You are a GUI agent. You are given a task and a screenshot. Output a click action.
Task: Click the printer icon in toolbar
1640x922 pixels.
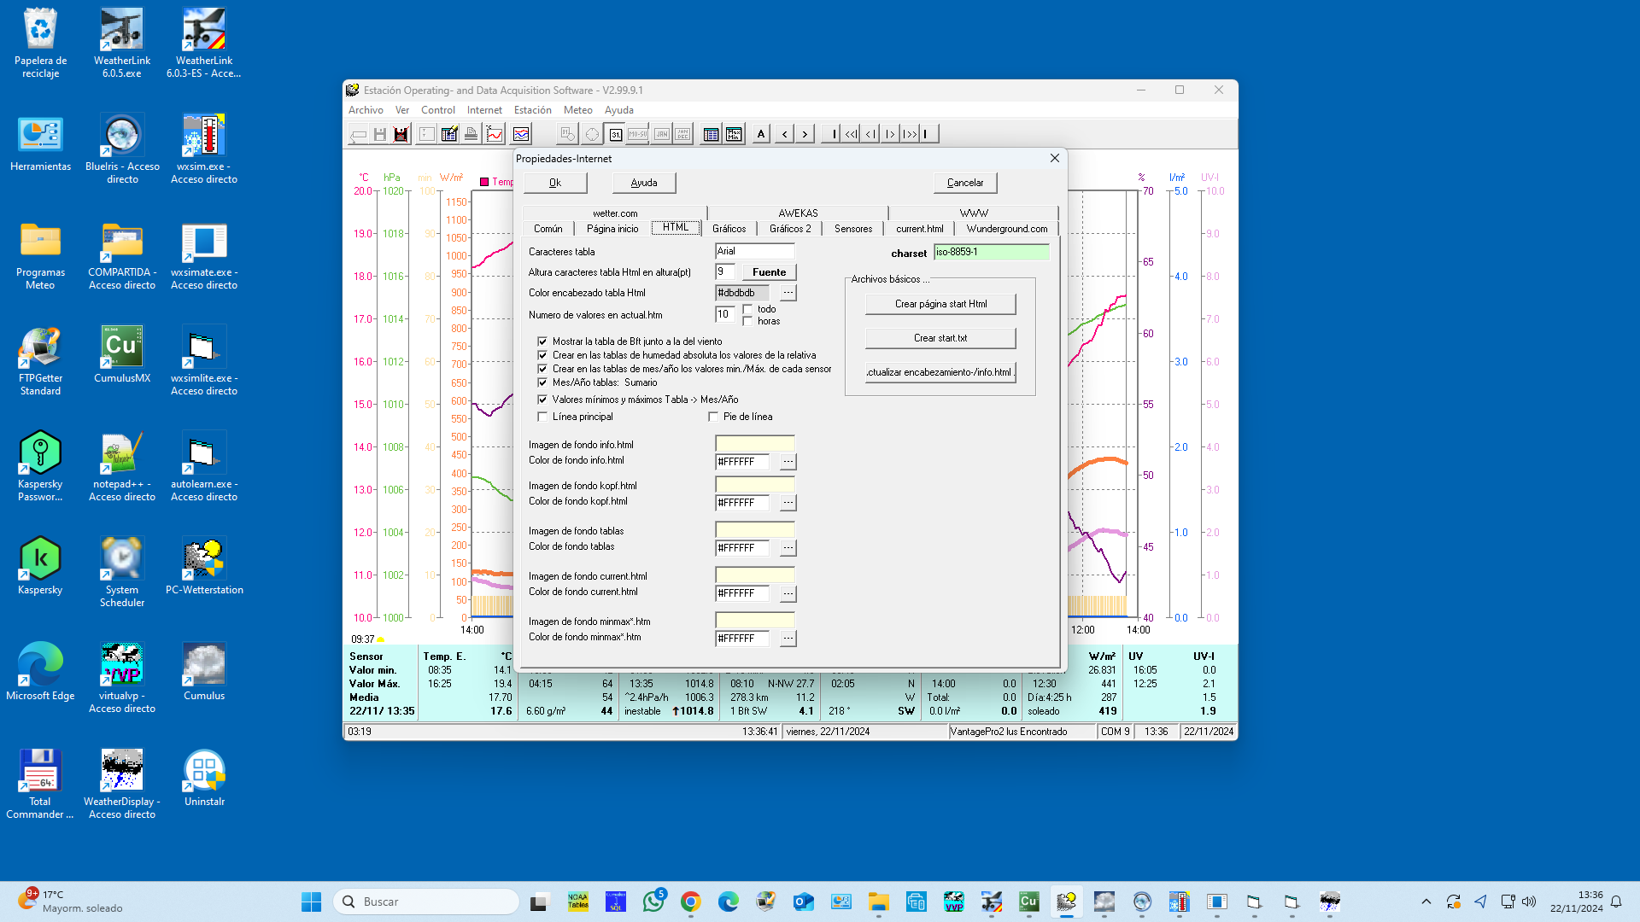(x=471, y=134)
